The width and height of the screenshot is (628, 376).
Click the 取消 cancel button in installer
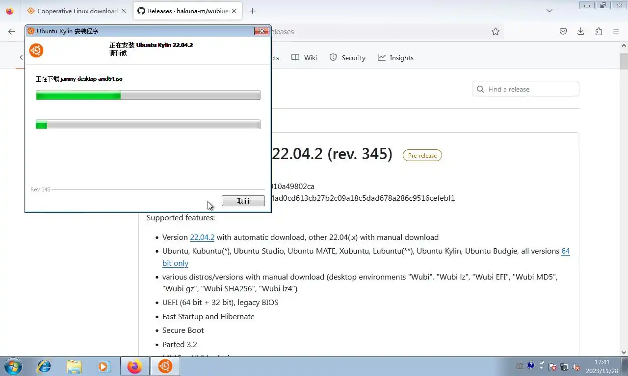243,201
